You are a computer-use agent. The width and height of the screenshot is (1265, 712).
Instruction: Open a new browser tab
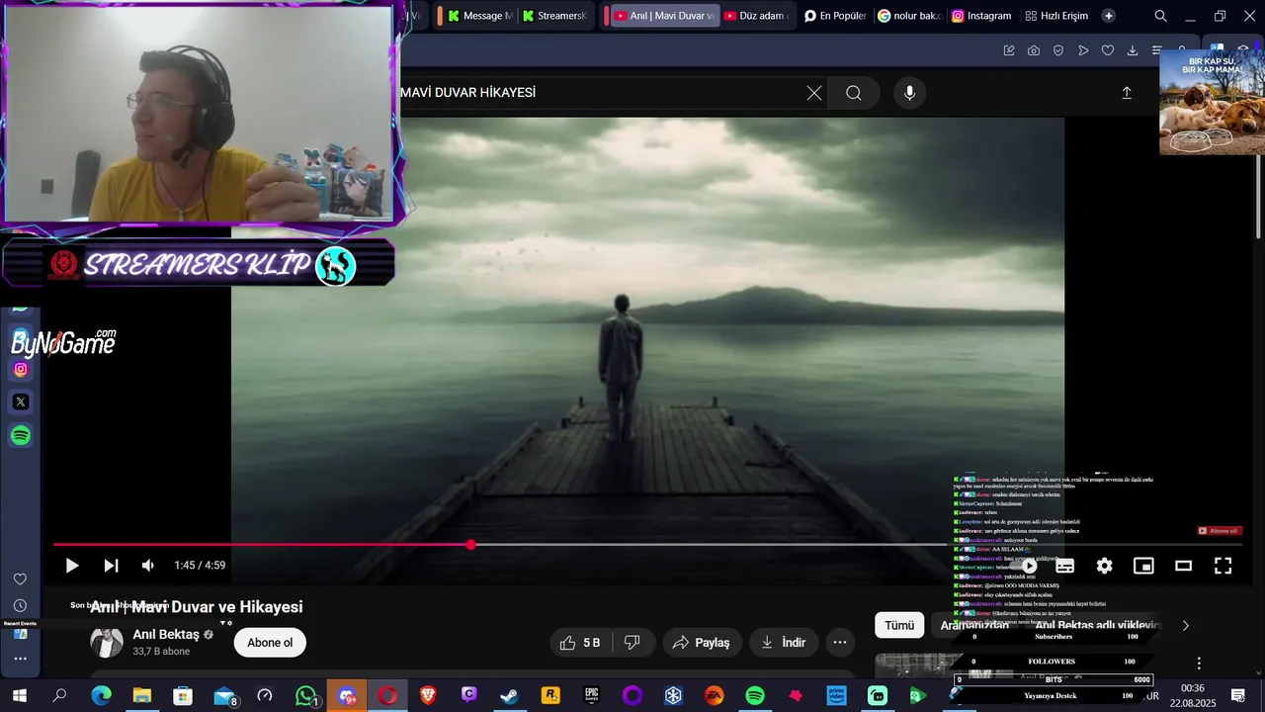[1109, 16]
